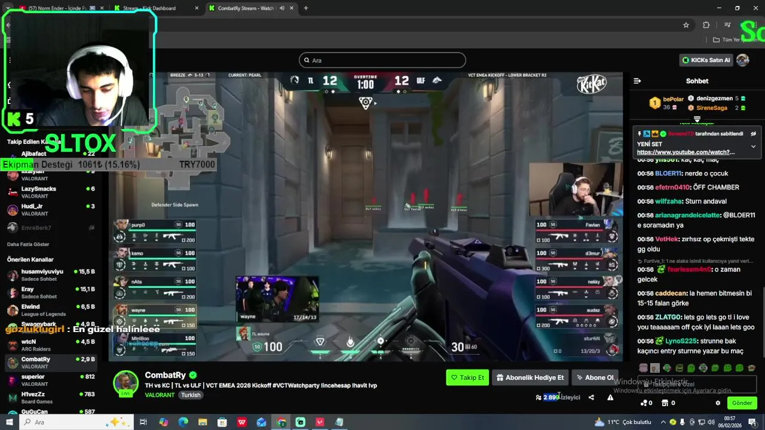Open a new browser tab

coord(305,8)
